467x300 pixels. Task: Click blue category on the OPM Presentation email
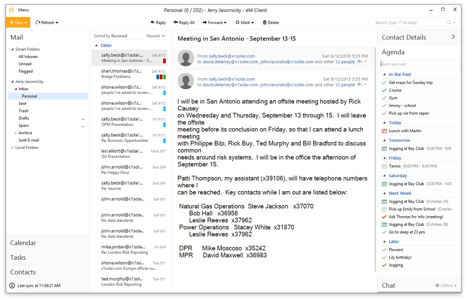(x=165, y=125)
